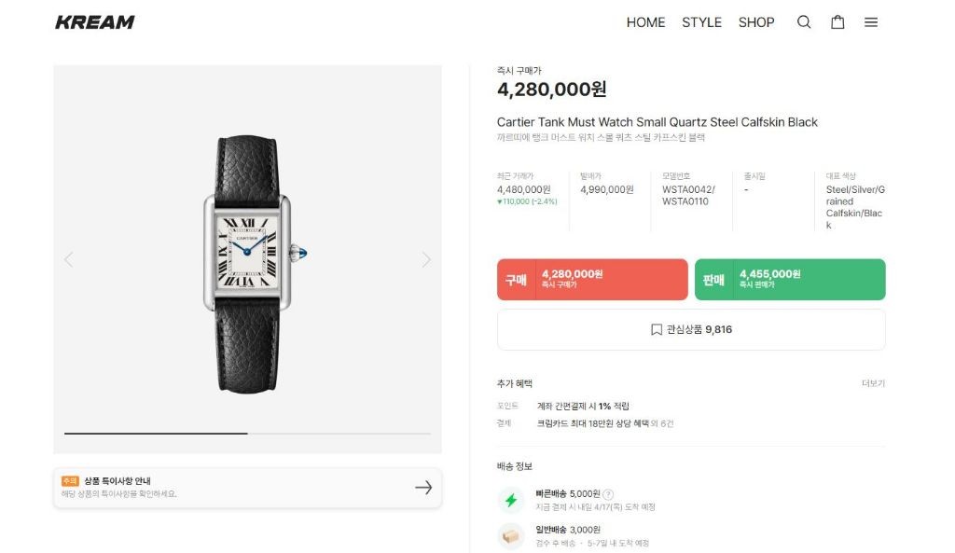The height and width of the screenshot is (553, 955).
Task: Open the STYLE menu
Action: pyautogui.click(x=701, y=22)
